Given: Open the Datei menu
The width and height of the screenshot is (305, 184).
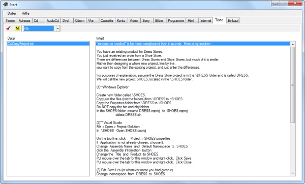Looking at the screenshot, I should coord(12,13).
